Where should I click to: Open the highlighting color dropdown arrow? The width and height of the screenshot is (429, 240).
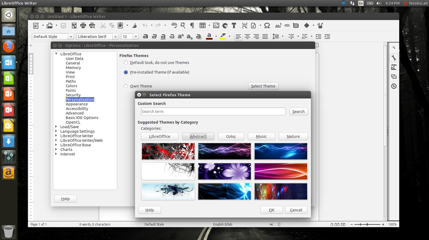point(229,37)
